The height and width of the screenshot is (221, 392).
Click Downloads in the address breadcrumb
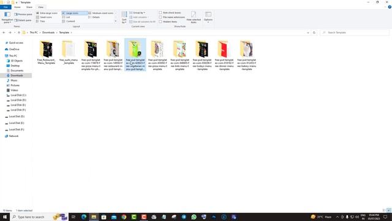tap(48, 33)
